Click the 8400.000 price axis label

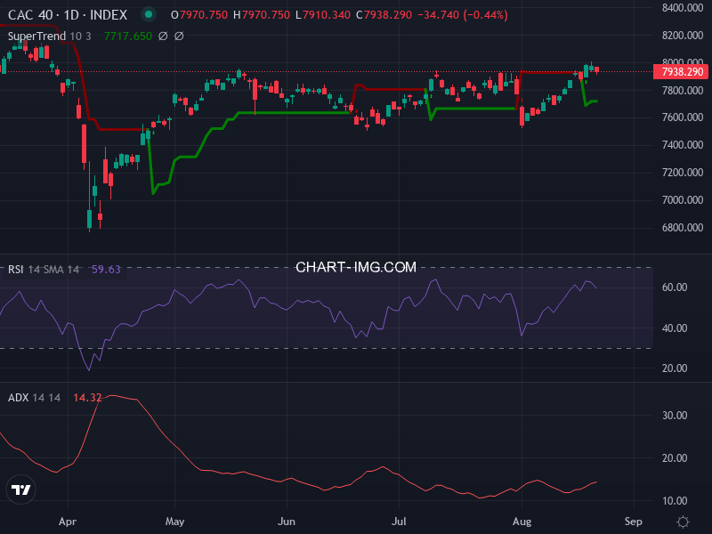683,8
